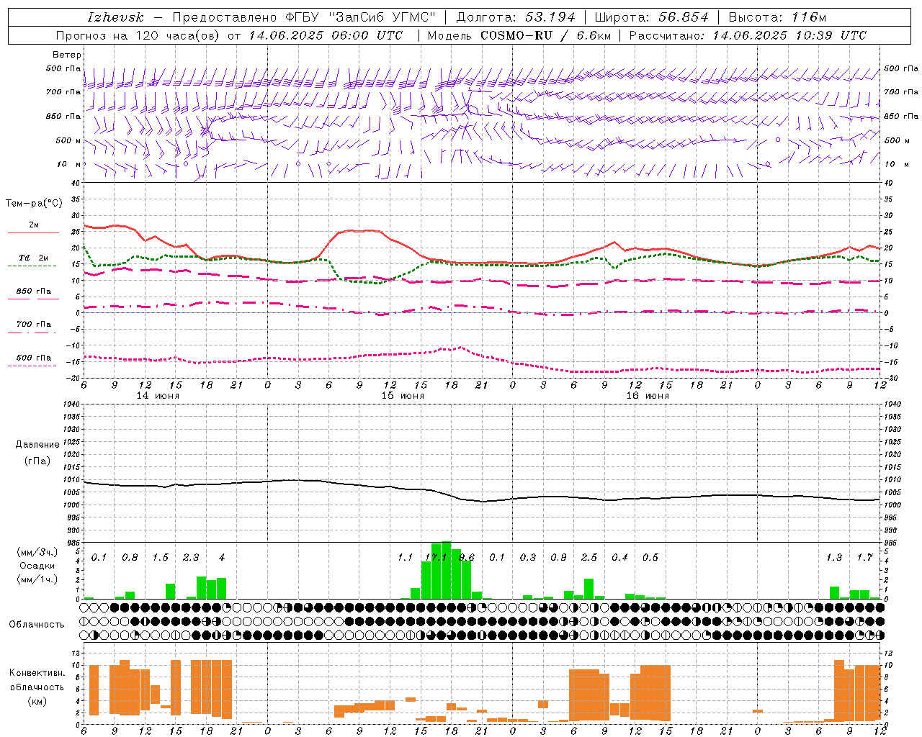Select the computed time 14.06.2025 10:39 UTC
922x737 pixels.
[789, 35]
